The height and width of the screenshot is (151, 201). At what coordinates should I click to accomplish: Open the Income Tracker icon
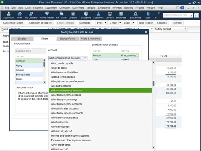[x=47, y=15]
